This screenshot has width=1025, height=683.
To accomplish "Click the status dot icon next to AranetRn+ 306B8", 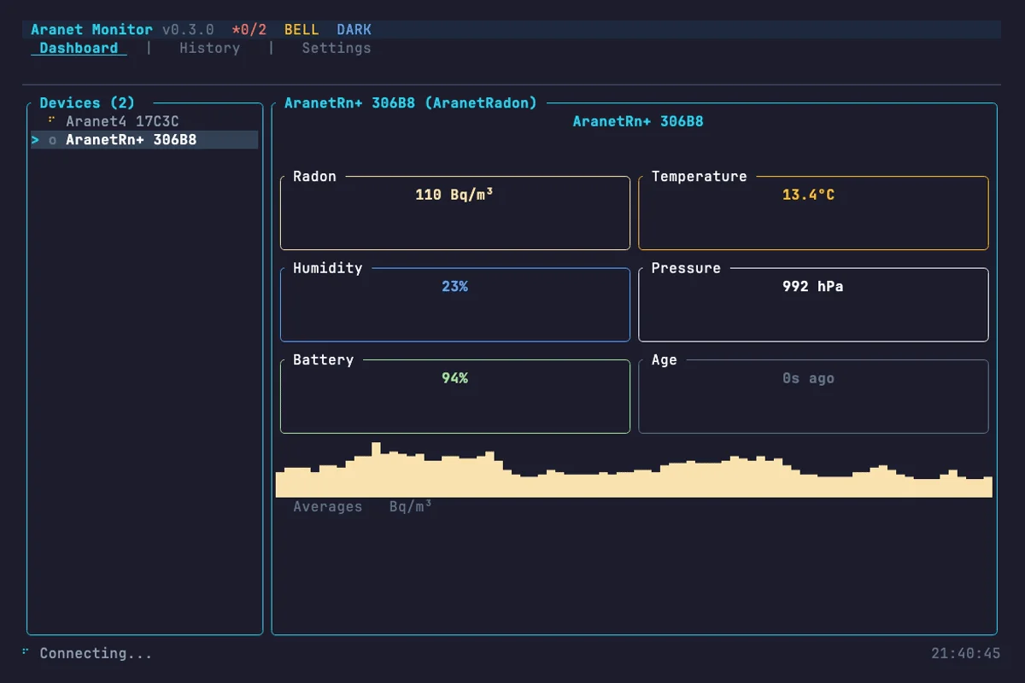I will click(x=51, y=139).
